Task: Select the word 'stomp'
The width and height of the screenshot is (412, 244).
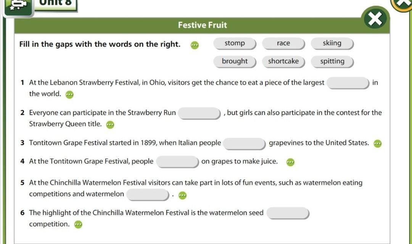Action: click(235, 44)
